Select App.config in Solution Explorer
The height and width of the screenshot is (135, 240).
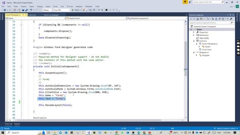204,38
